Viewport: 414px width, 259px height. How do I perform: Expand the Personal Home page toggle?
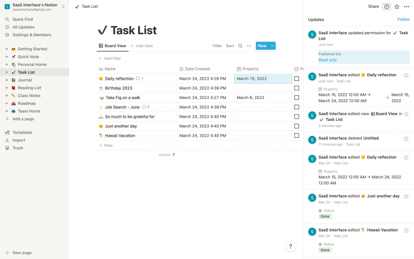point(7,64)
